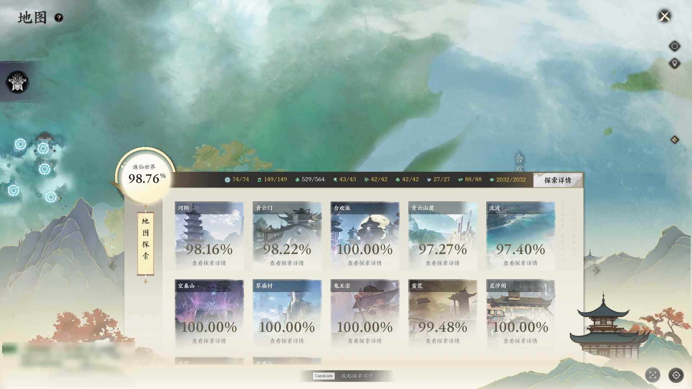Image resolution: width=692 pixels, height=389 pixels.
Task: Open the 空桑山 region card
Action: 209,313
